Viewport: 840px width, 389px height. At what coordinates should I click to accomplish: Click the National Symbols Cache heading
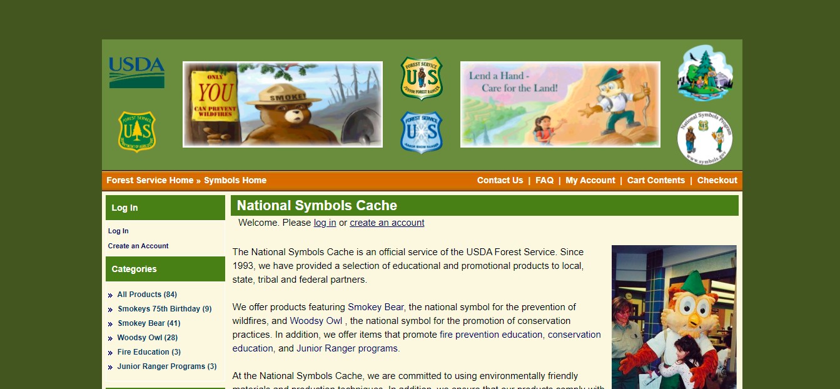pyautogui.click(x=316, y=205)
